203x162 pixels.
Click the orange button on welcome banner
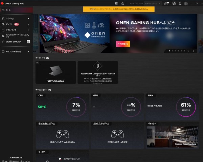pyautogui.click(x=122, y=44)
